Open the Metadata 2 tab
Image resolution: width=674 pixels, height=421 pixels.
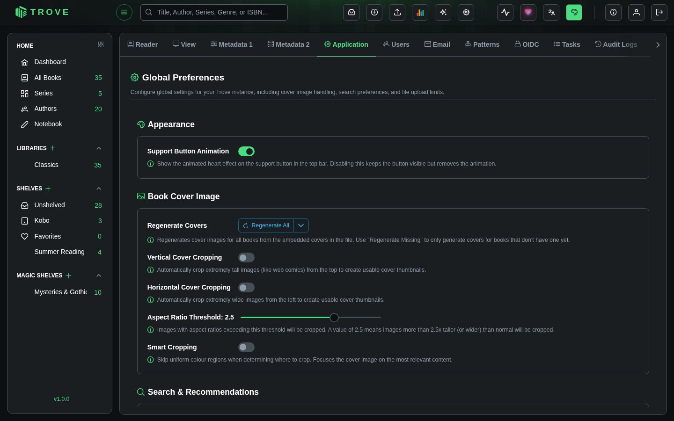click(x=289, y=44)
